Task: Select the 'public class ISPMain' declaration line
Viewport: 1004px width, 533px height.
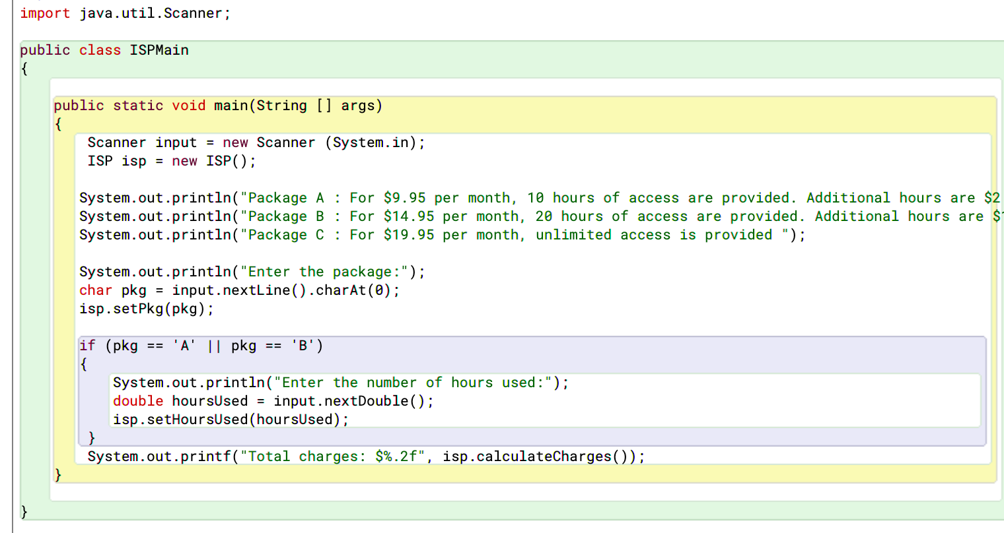Action: [104, 50]
